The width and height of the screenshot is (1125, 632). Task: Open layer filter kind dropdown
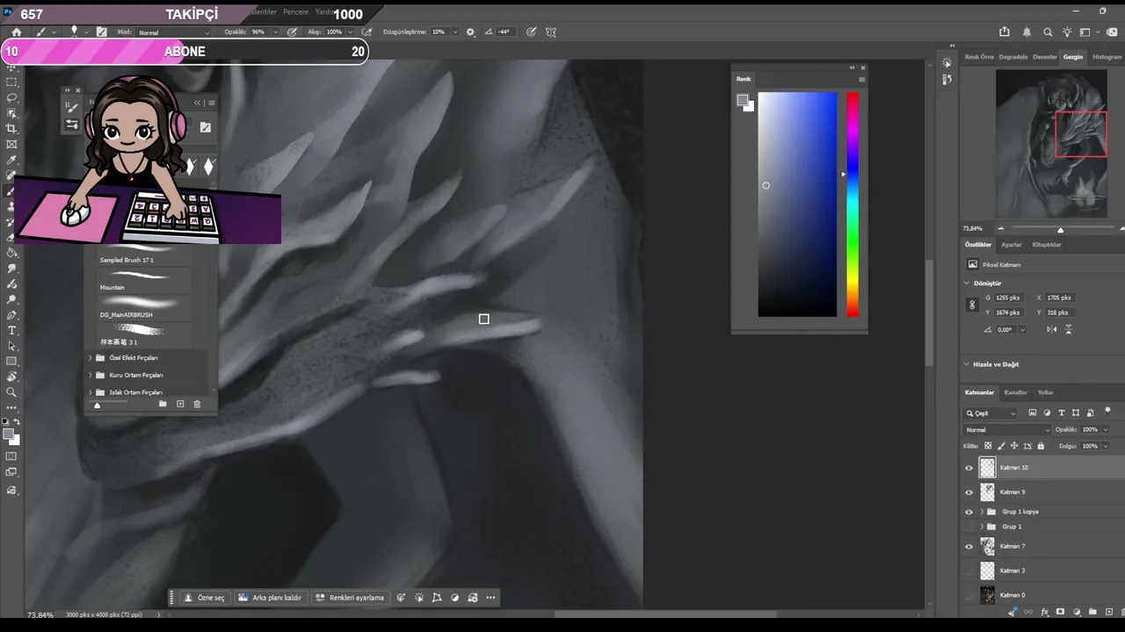(991, 413)
